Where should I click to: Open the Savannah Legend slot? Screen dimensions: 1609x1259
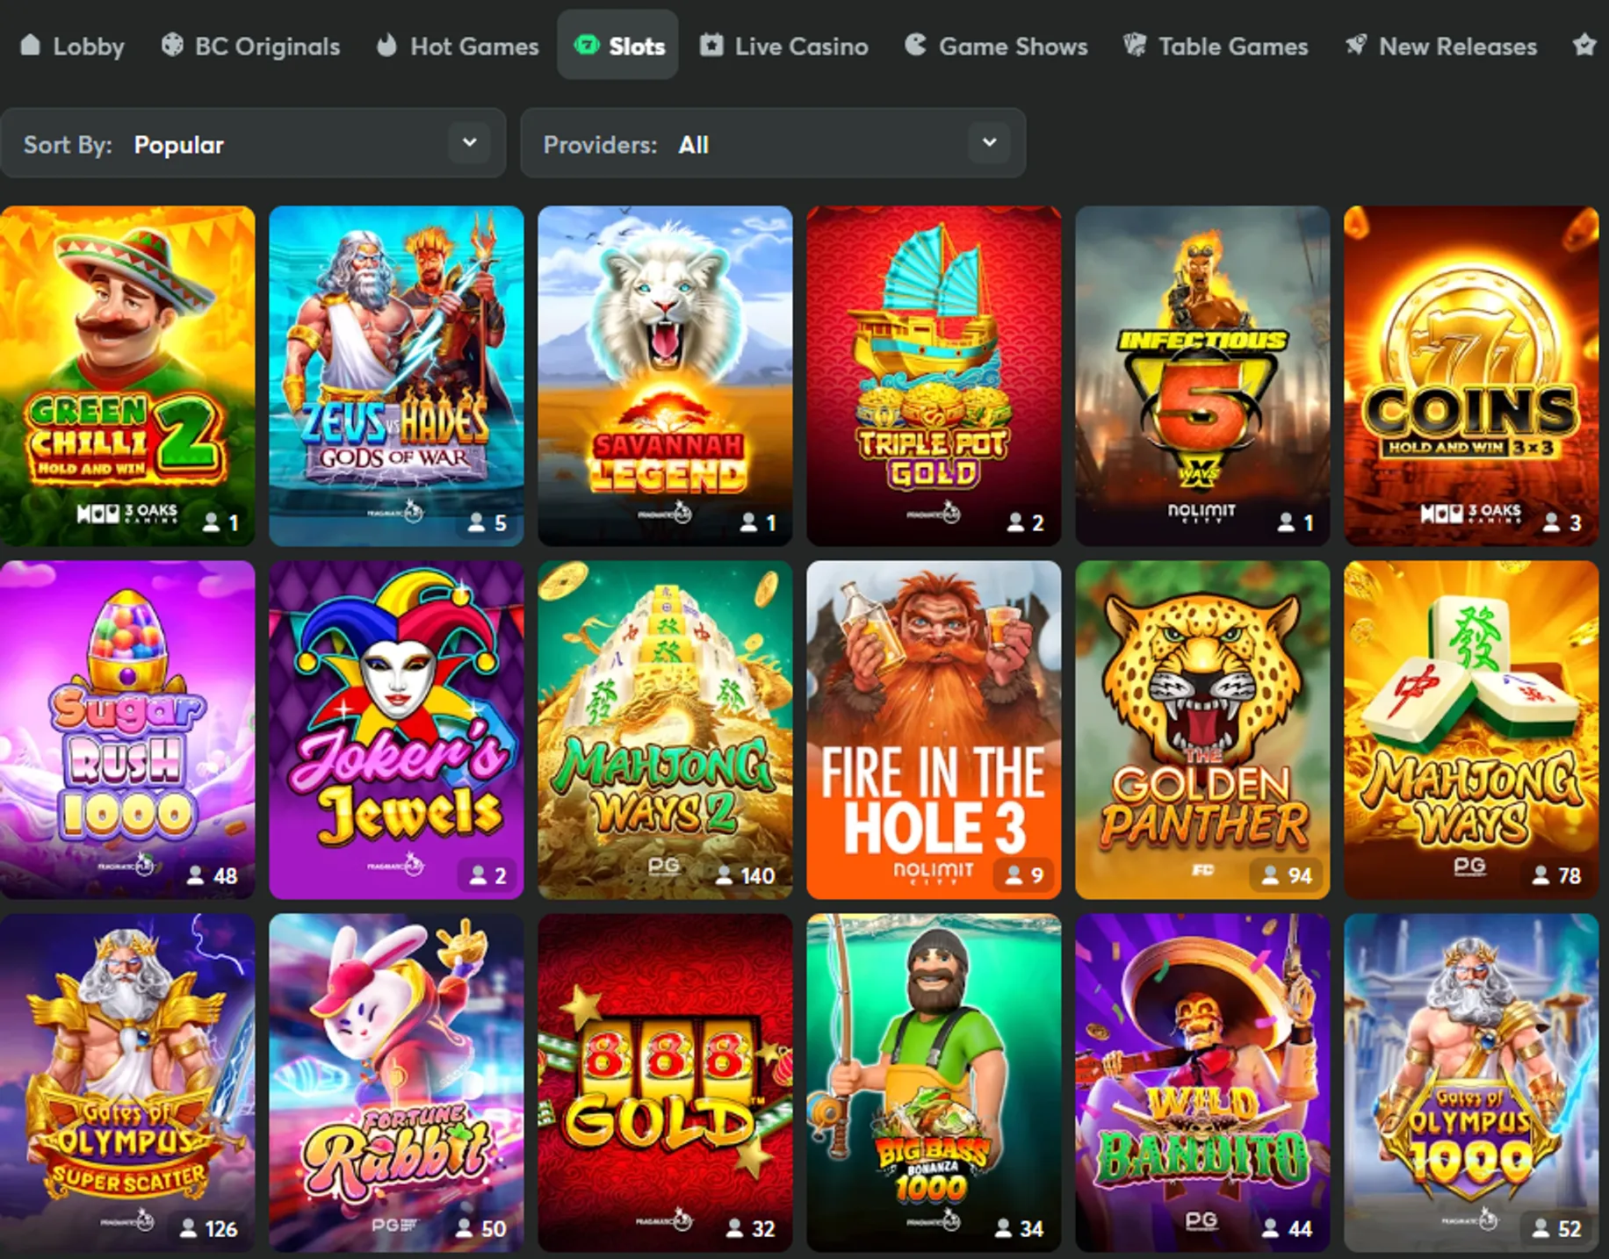(x=665, y=376)
